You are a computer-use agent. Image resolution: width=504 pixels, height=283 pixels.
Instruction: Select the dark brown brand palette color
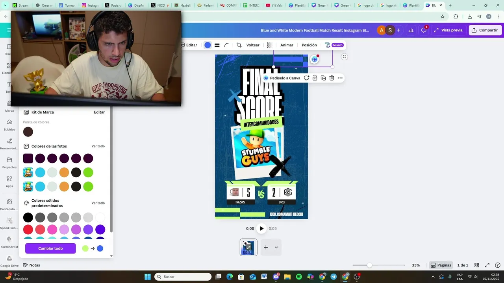[28, 132]
